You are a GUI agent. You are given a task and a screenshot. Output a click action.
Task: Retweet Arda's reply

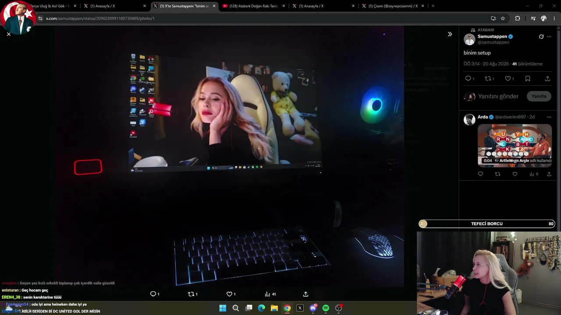(x=497, y=174)
